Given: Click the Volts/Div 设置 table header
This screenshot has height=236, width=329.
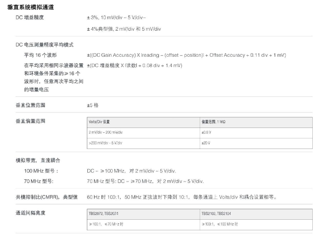Looking at the screenshot, I should click(99, 122).
